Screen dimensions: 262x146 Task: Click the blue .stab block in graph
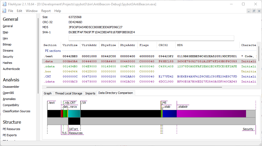pos(170,114)
